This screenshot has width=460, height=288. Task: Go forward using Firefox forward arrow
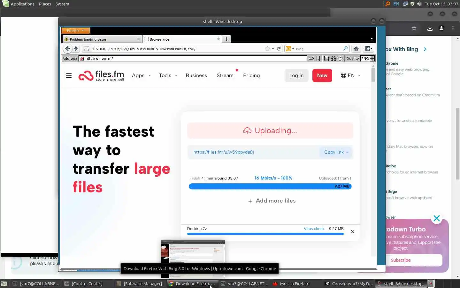click(76, 49)
